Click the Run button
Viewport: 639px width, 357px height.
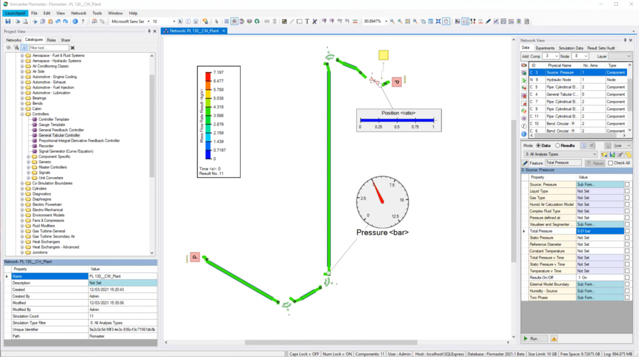coord(534,338)
